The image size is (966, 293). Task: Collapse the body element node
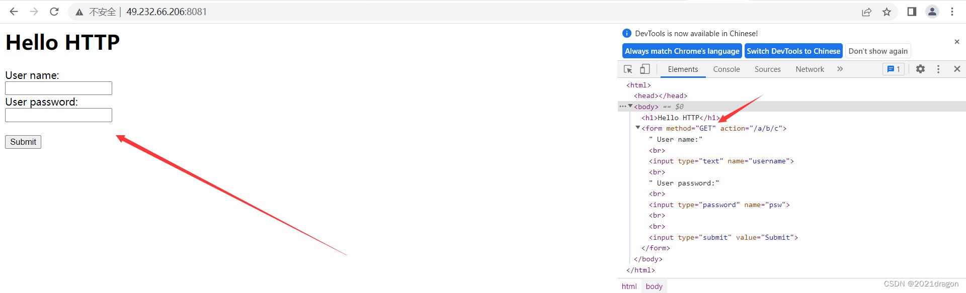point(630,106)
